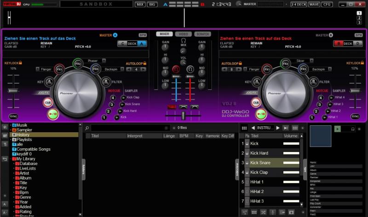Image resolution: width=368 pixels, height=217 pixels.
Task: Click the SBX sandbox button
Action: click(x=140, y=4)
